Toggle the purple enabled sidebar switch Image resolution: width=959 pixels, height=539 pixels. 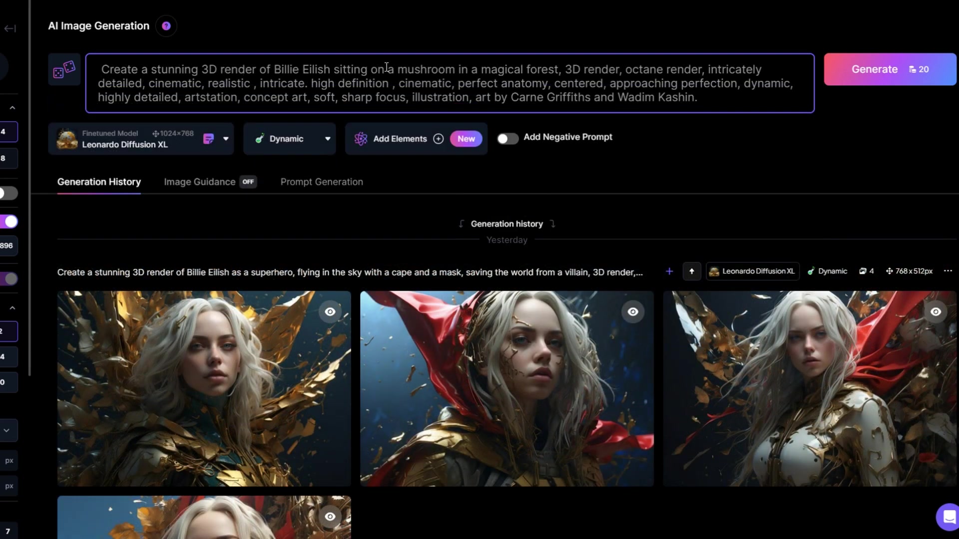coord(9,222)
